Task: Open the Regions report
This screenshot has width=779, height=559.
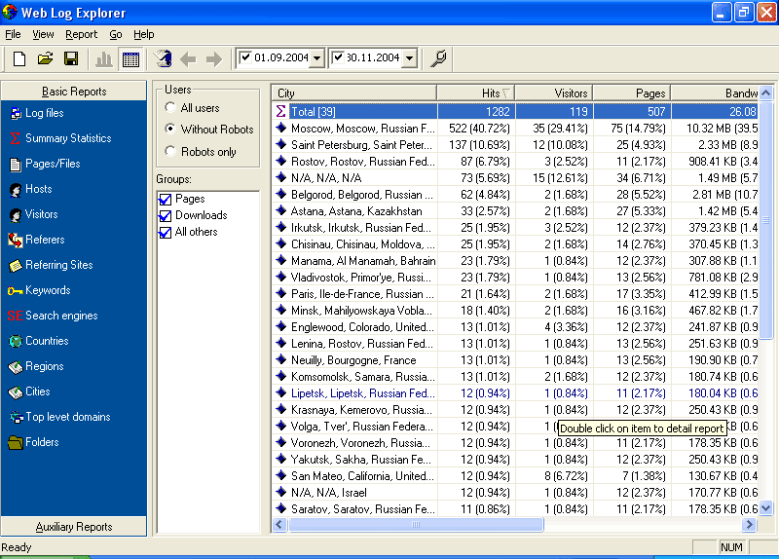Action: [x=37, y=366]
